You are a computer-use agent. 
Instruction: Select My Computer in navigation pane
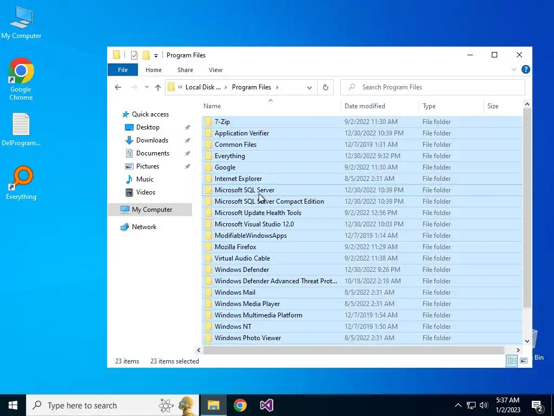click(x=150, y=210)
